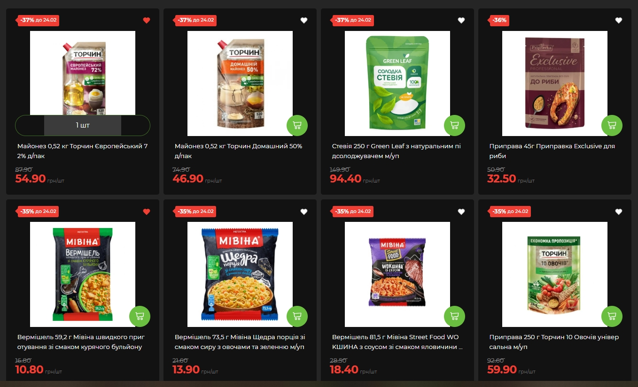This screenshot has width=638, height=387.
Task: Add Приправка Exclusive fish seasoning to cart
Action: click(x=612, y=125)
